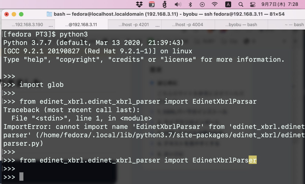Image resolution: width=305 pixels, height=184 pixels.
Task: Open 1Password from the menu bar
Action: click(x=152, y=4)
